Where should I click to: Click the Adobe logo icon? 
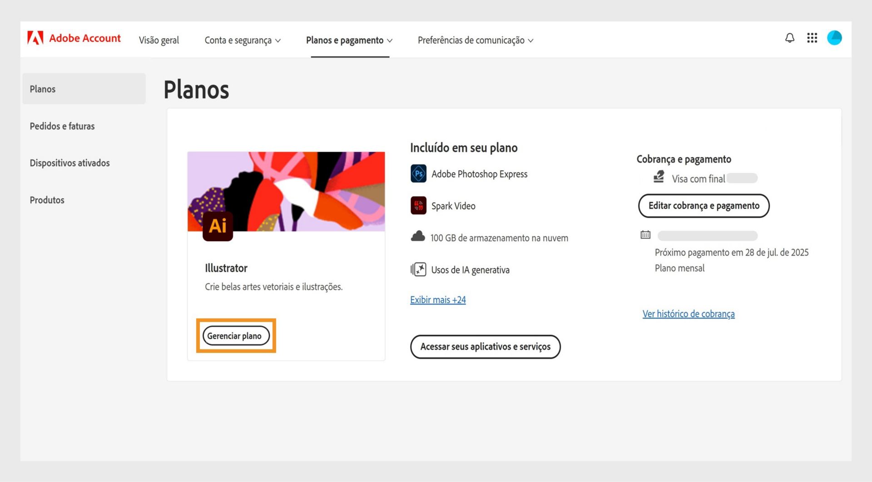pyautogui.click(x=35, y=38)
